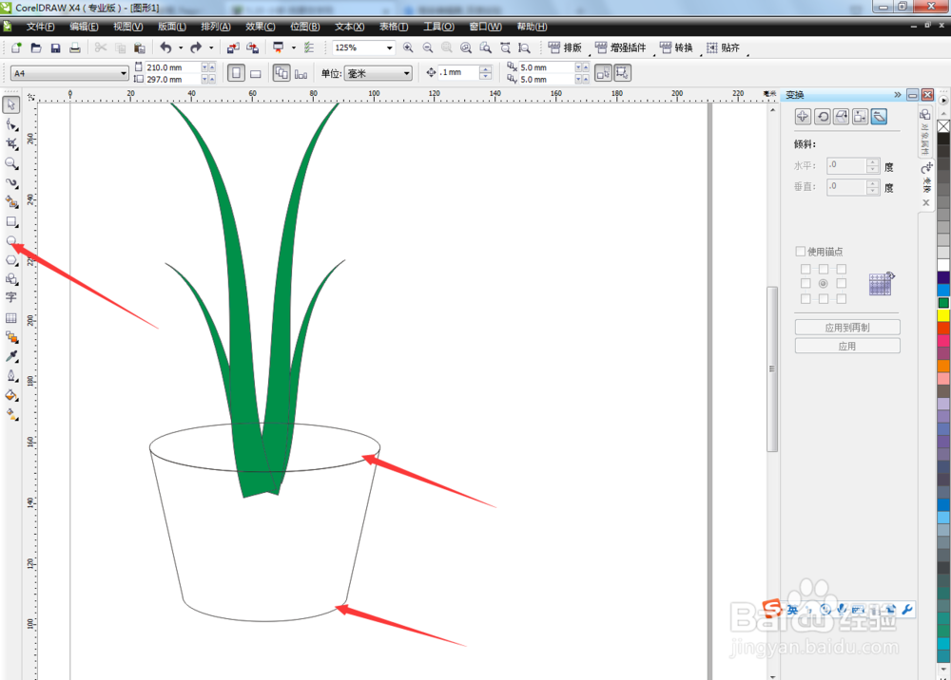This screenshot has height=680, width=951.
Task: Select the Pick tool in toolbox
Action: pyautogui.click(x=10, y=104)
